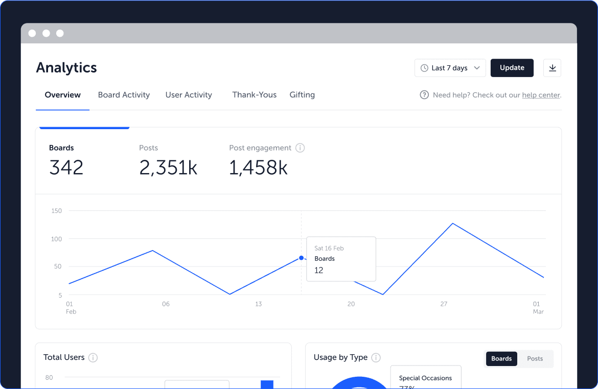Click the Update button
Screen dimensions: 598x389
tap(512, 68)
